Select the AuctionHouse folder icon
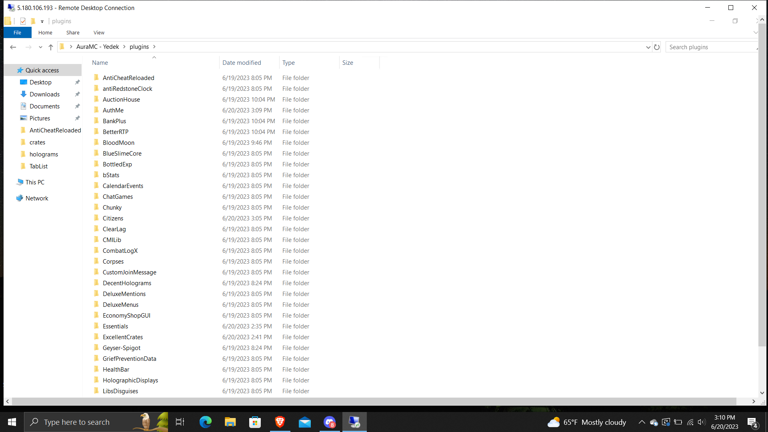This screenshot has height=432, width=768. (x=96, y=99)
